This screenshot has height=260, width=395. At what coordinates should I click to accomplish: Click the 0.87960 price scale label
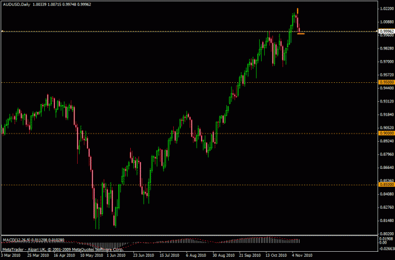pyautogui.click(x=387, y=154)
